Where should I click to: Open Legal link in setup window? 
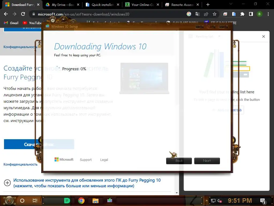point(104,160)
